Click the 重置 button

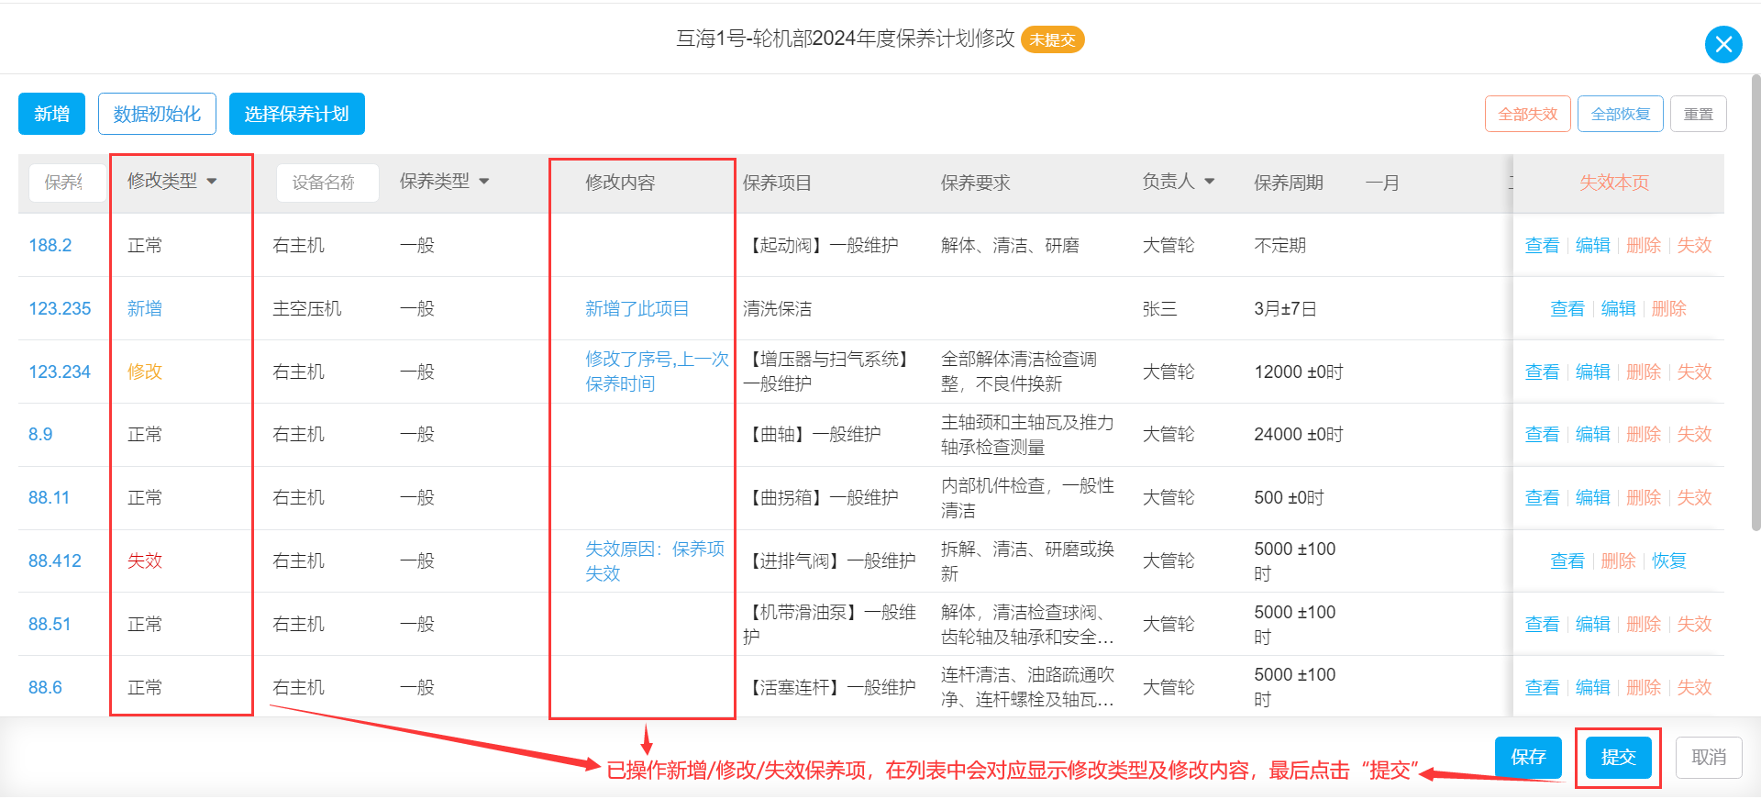click(x=1698, y=114)
